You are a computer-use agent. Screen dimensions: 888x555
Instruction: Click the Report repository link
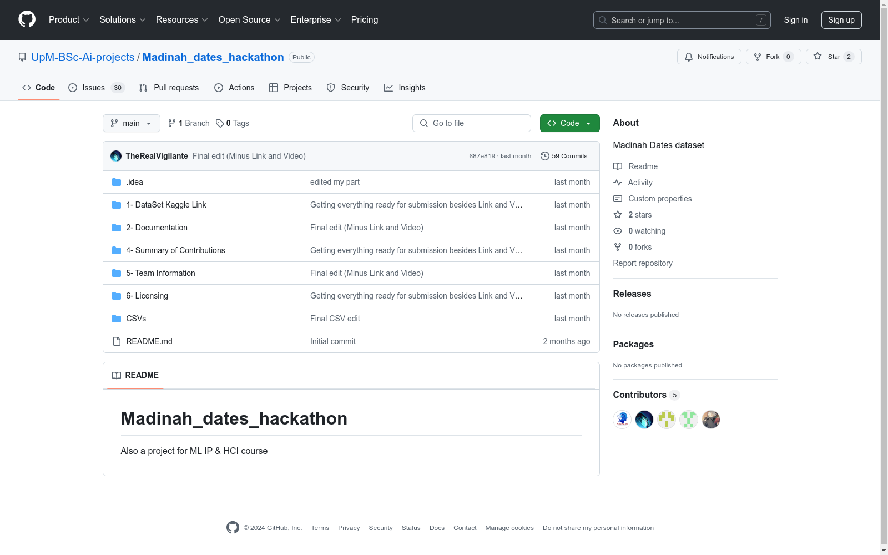click(x=643, y=263)
